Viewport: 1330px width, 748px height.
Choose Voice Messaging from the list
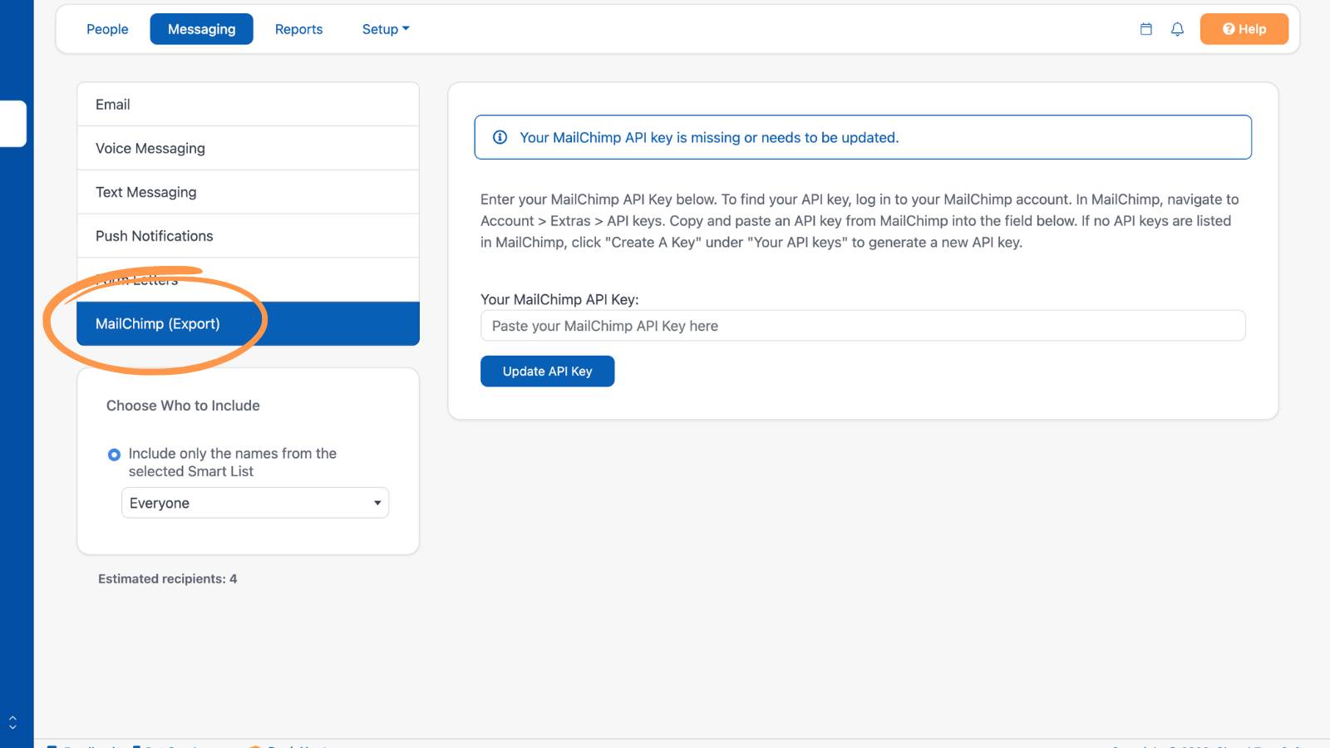[x=248, y=149]
